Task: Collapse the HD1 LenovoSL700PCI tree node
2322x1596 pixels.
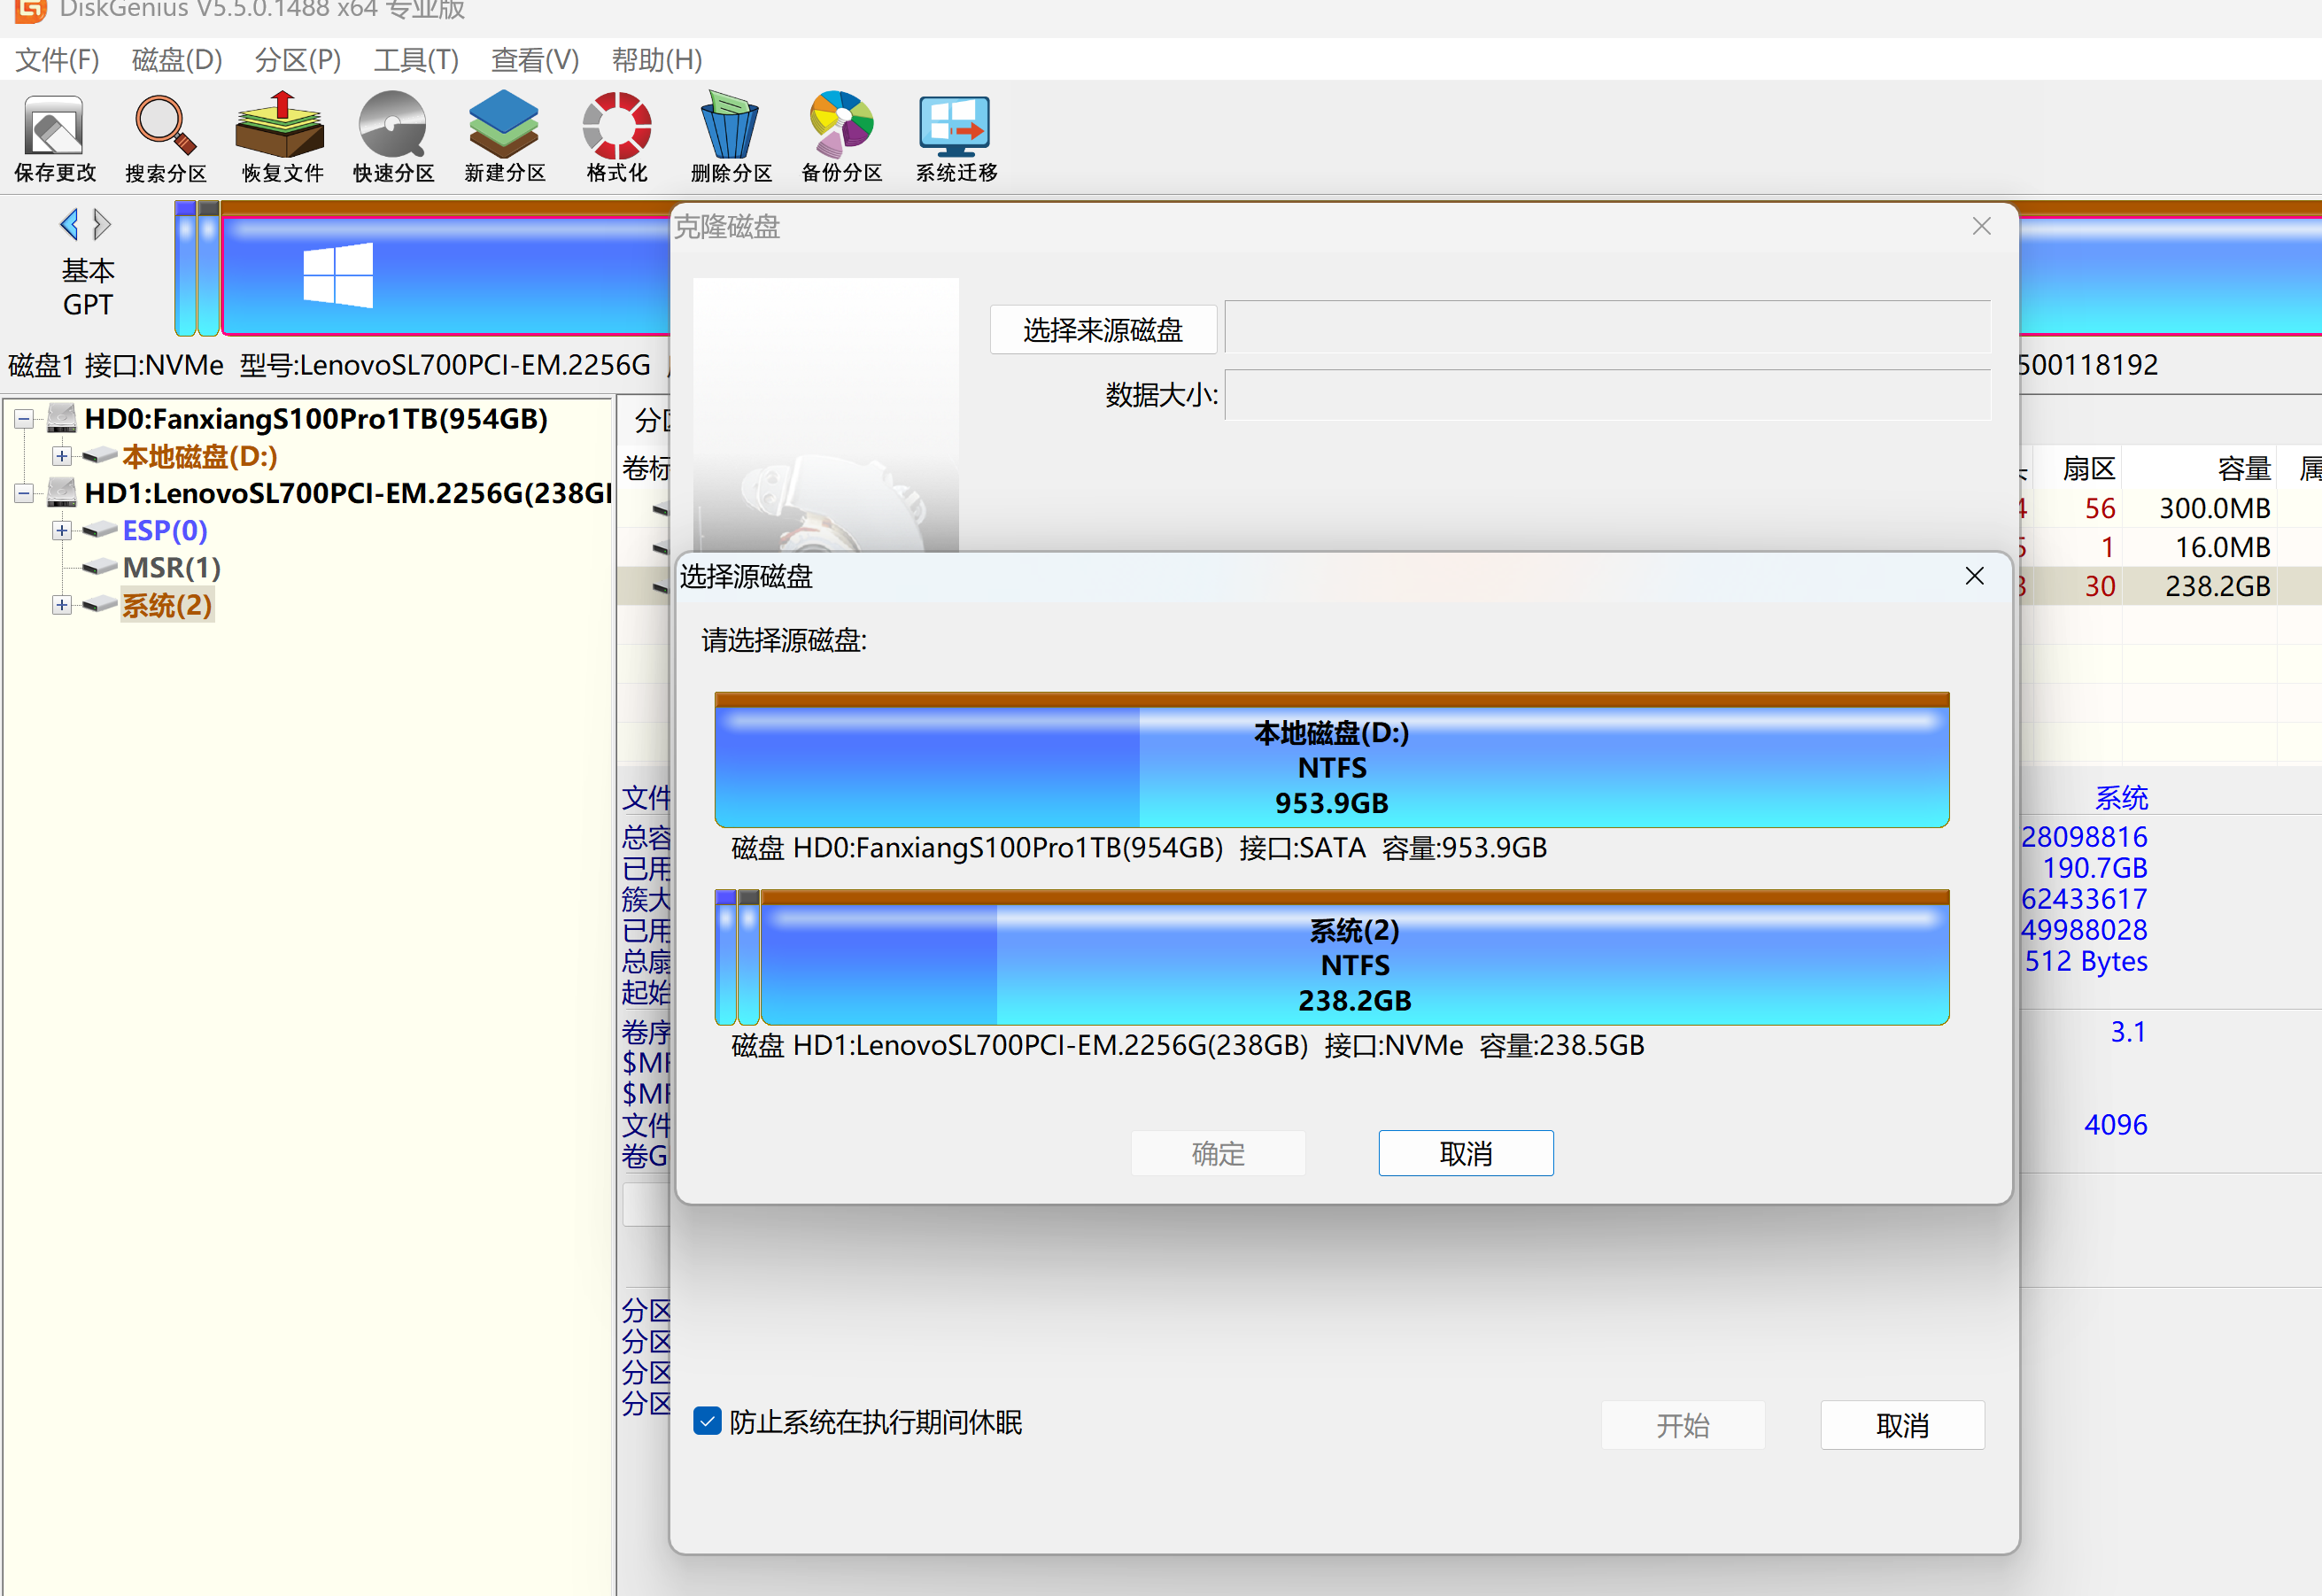Action: [x=23, y=493]
